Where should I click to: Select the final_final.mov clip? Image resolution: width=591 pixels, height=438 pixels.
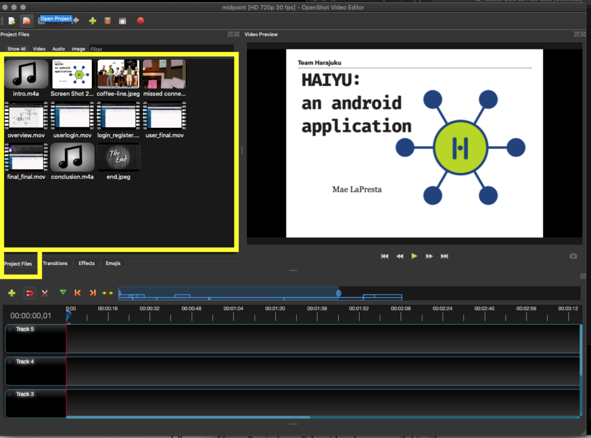(x=26, y=161)
